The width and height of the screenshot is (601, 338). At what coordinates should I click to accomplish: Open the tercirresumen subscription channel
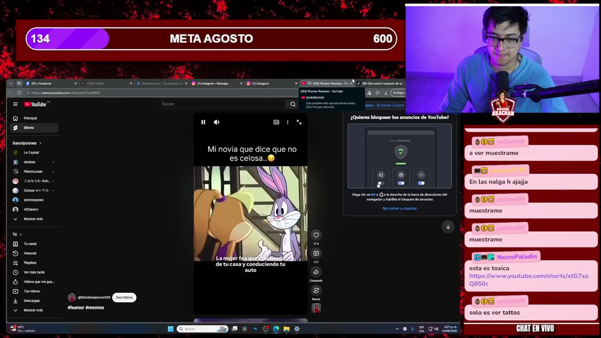[33, 200]
